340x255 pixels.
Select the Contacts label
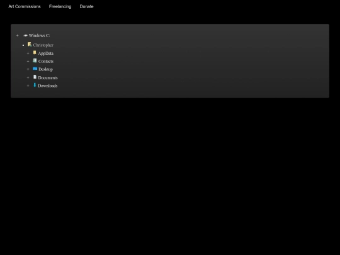tap(46, 61)
